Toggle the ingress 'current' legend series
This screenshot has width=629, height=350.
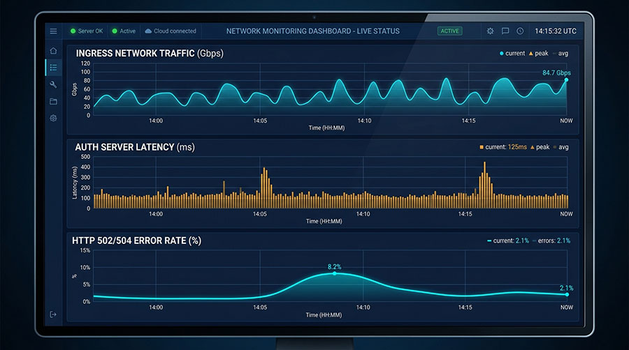coord(512,53)
